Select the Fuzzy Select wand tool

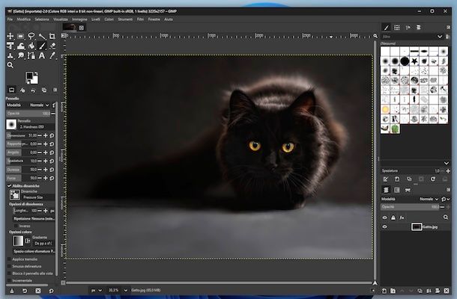pyautogui.click(x=42, y=37)
